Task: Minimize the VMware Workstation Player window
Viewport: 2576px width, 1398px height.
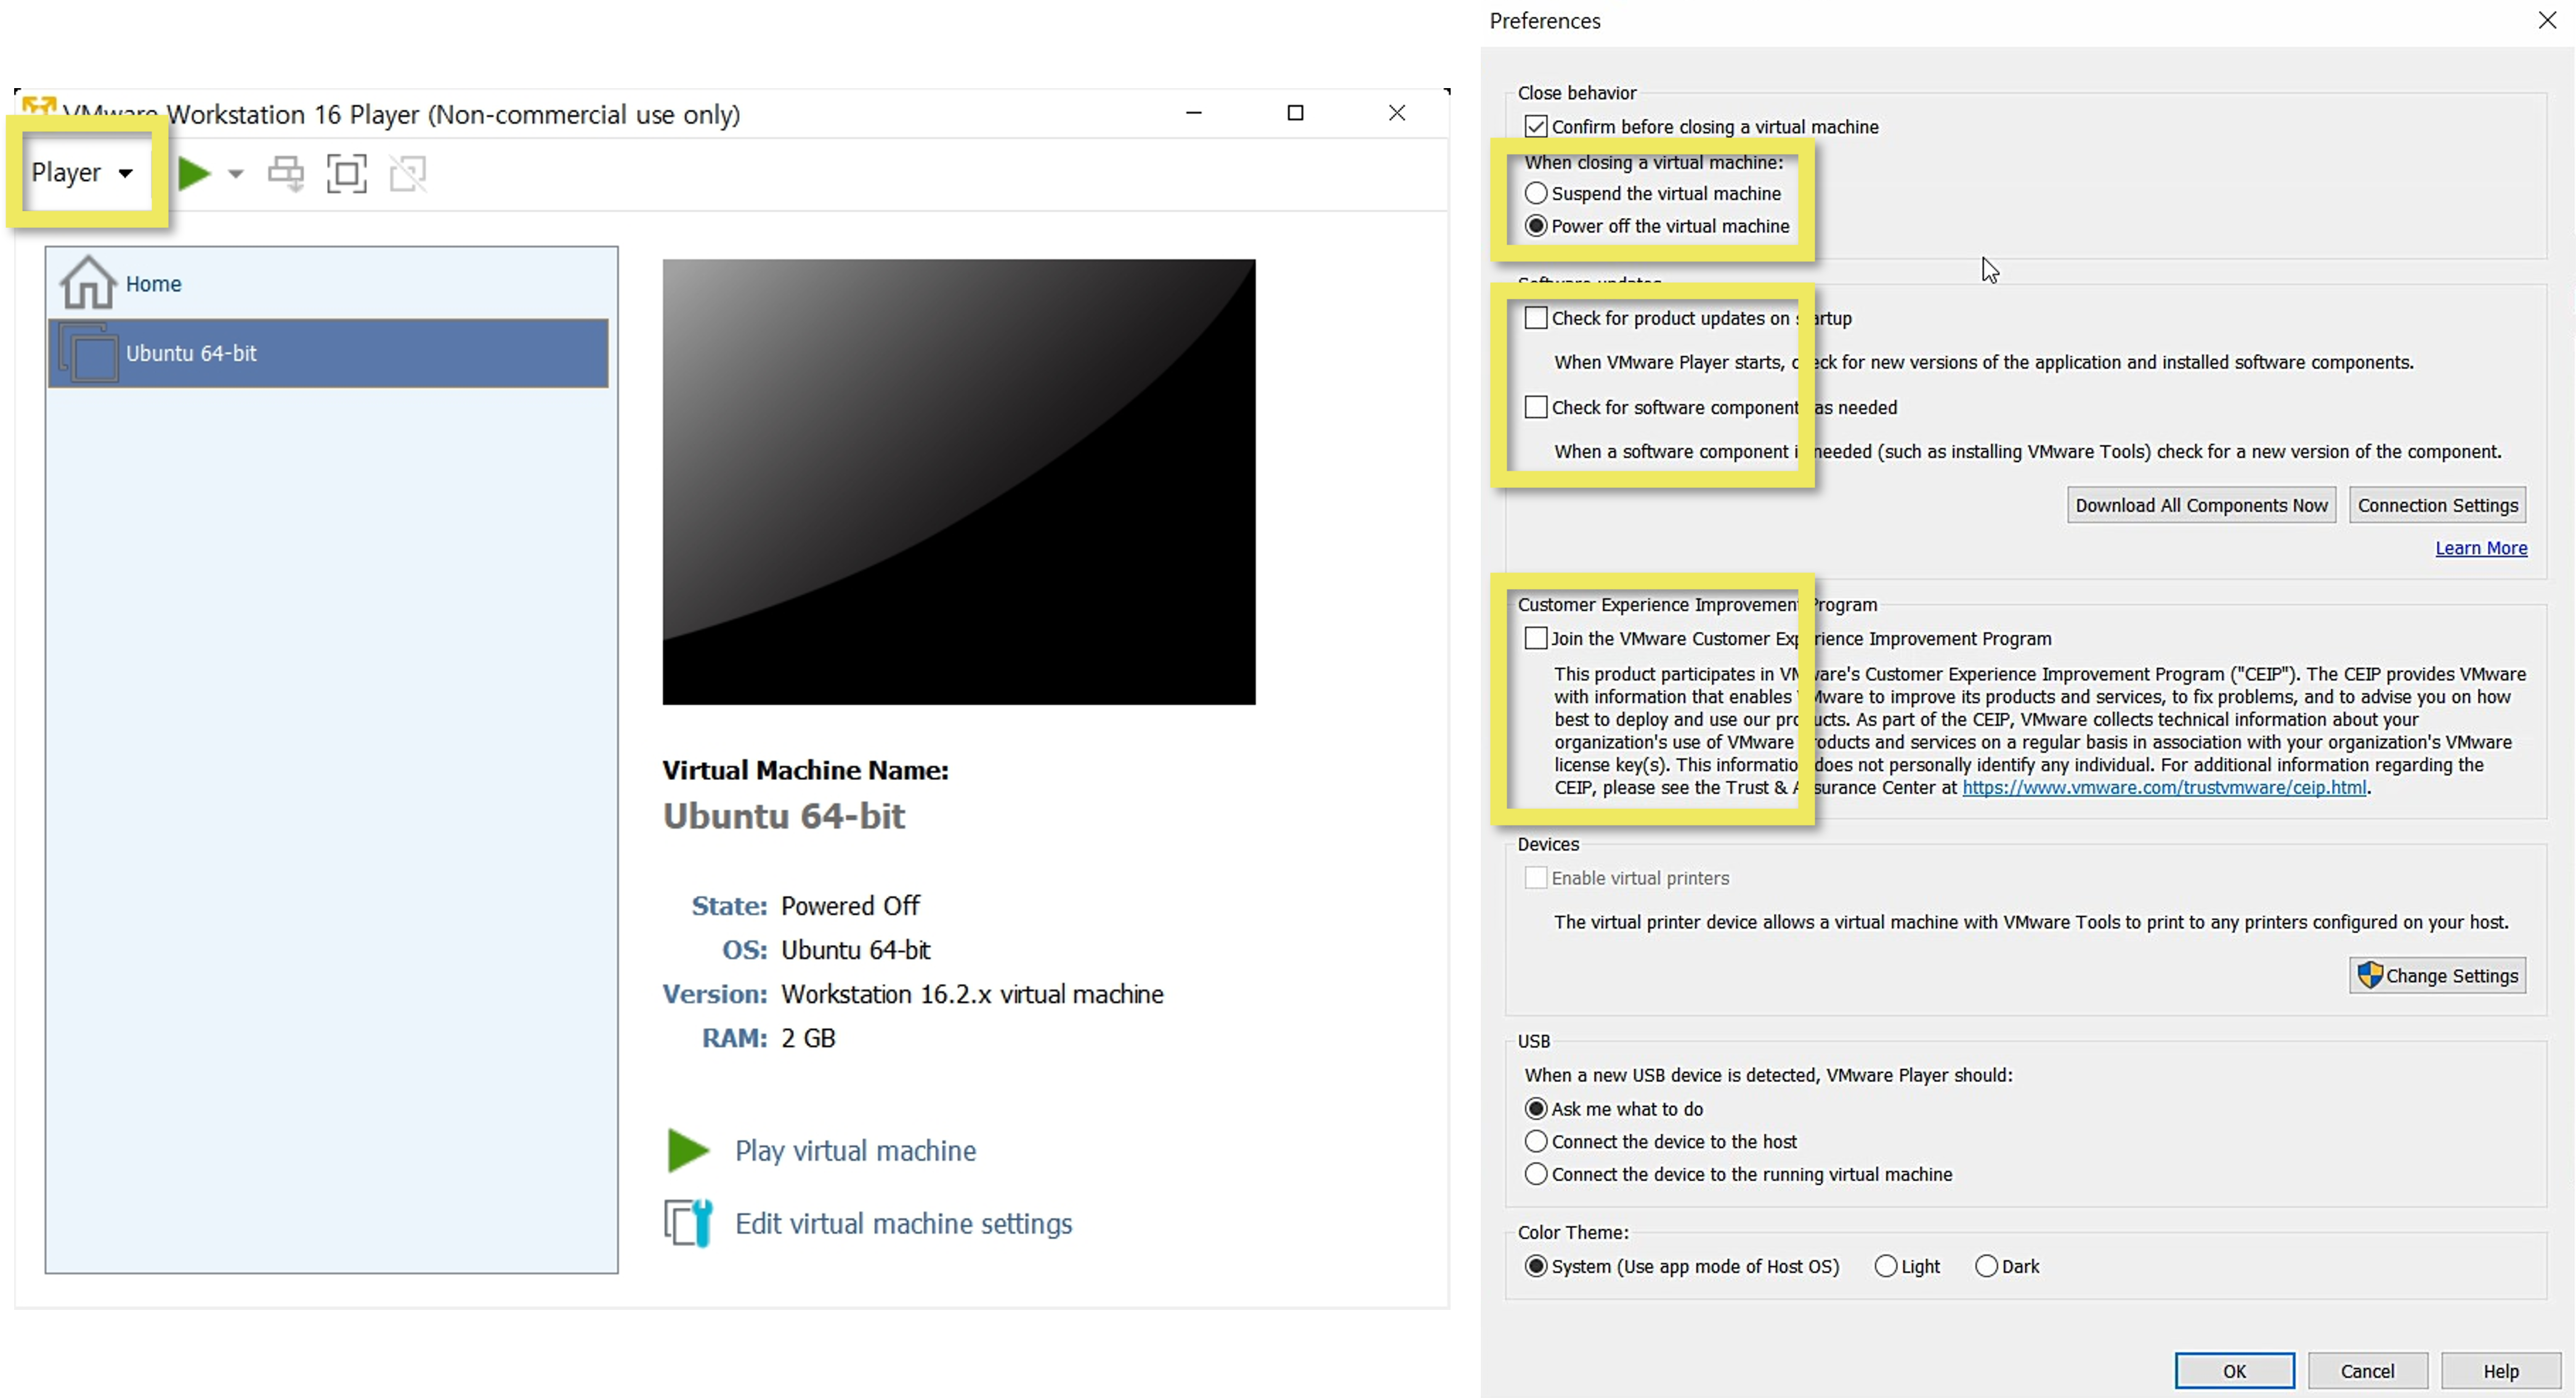Action: [x=1194, y=113]
